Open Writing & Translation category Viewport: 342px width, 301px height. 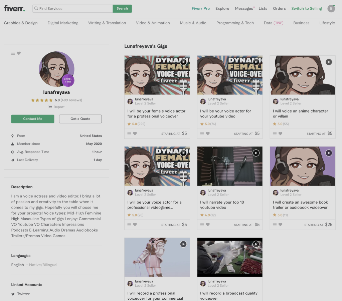(107, 23)
